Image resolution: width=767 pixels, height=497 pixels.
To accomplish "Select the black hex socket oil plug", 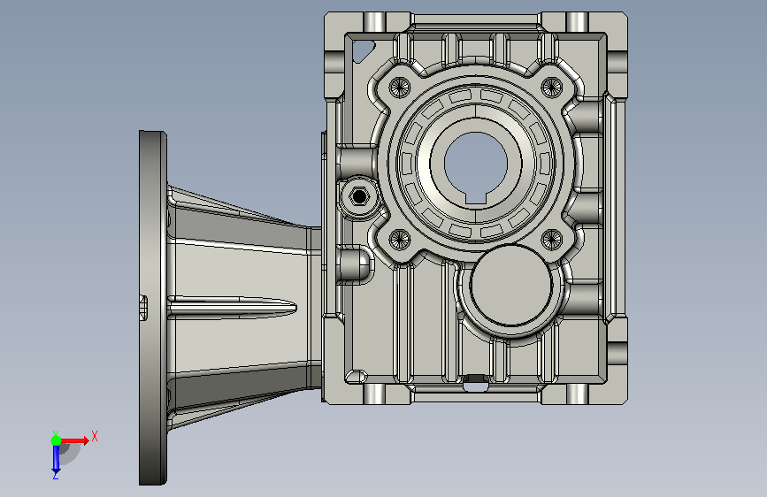I will 359,196.
